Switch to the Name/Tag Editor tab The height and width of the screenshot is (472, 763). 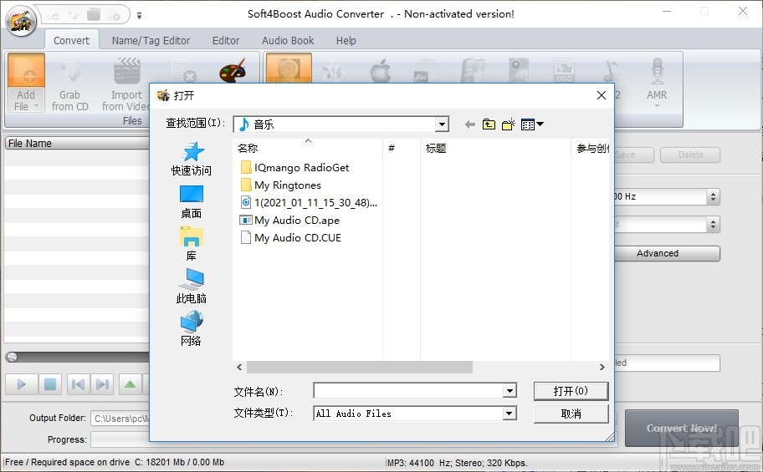pyautogui.click(x=151, y=40)
